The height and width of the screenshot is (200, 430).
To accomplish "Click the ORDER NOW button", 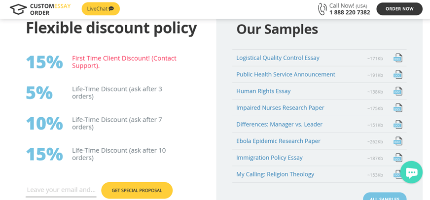I will [x=399, y=9].
